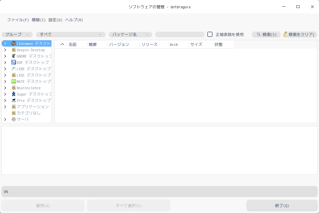The width and height of the screenshot is (319, 213).
Task: Click the 検索(S) button
Action: pyautogui.click(x=266, y=35)
